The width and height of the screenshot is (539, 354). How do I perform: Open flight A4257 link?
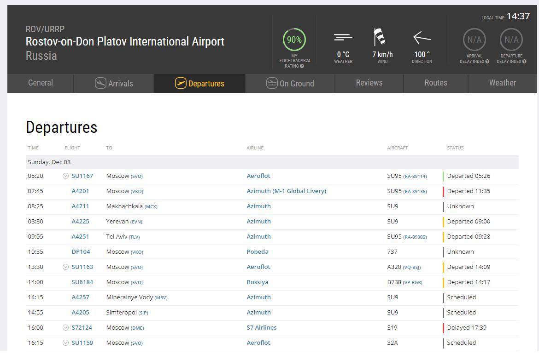click(80, 297)
